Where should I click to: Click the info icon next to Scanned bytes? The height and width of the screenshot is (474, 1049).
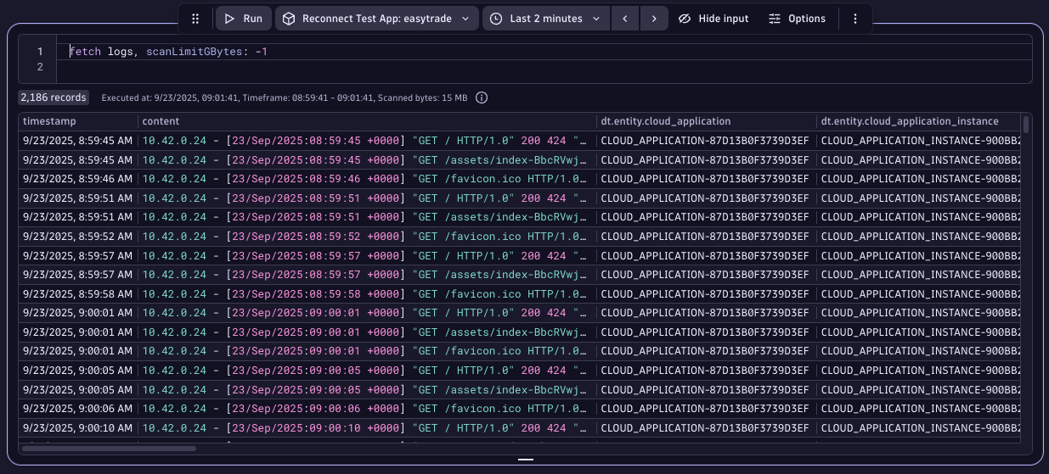tap(482, 98)
